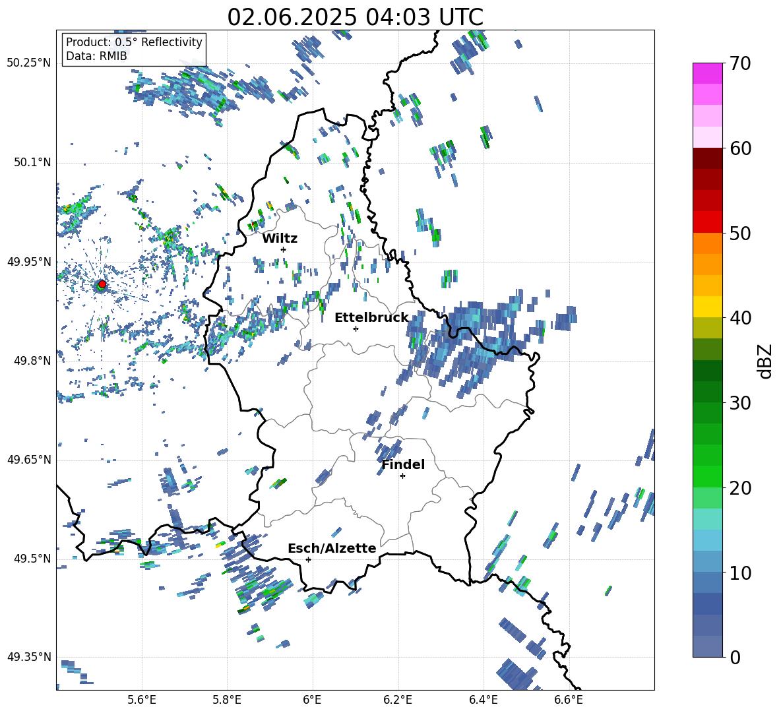This screenshot has width=781, height=713.
Task: Click the 50.25°N latitude label
Action: (29, 63)
